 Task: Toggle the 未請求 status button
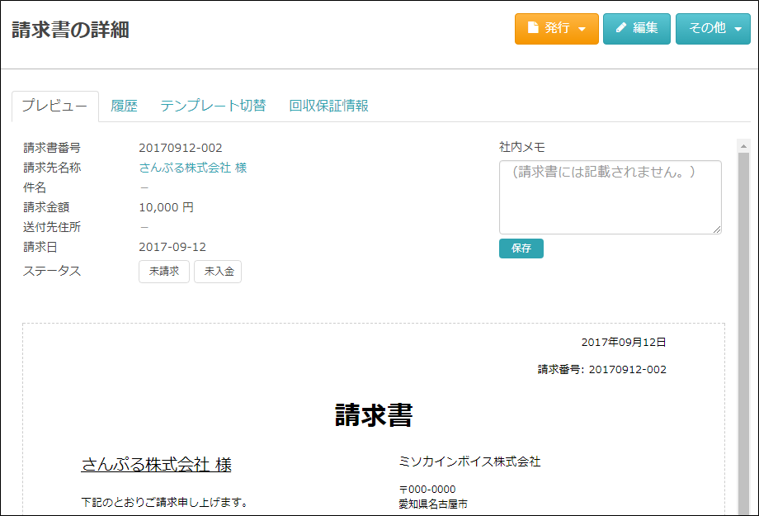click(164, 272)
